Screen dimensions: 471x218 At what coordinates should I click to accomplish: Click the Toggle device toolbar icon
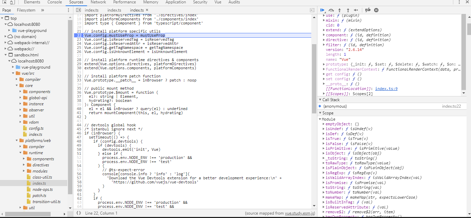click(12, 2)
